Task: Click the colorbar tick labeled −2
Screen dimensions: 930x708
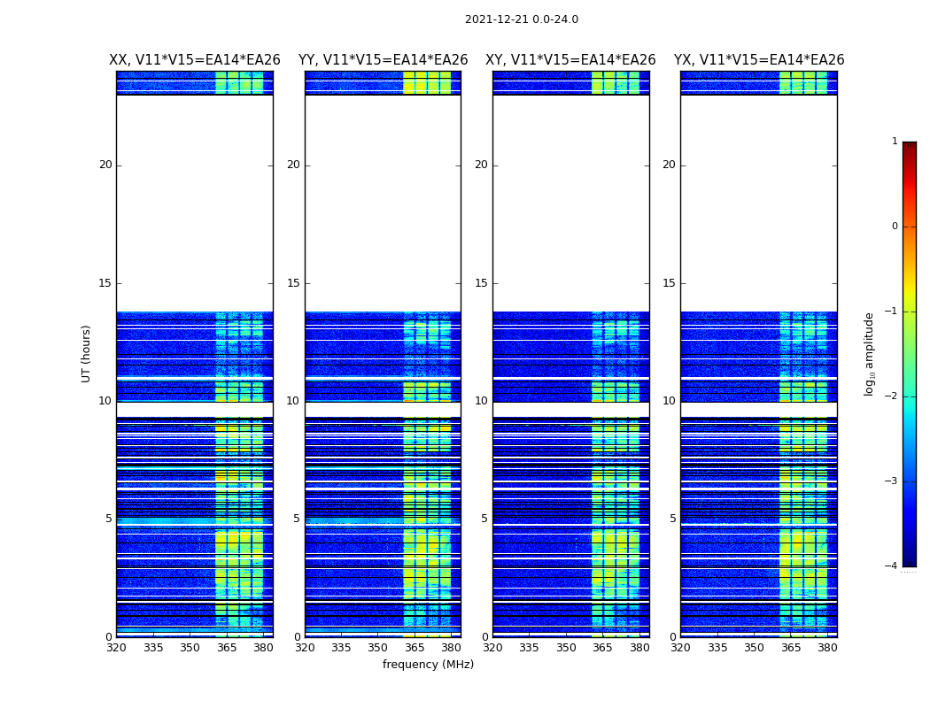Action: [x=891, y=396]
